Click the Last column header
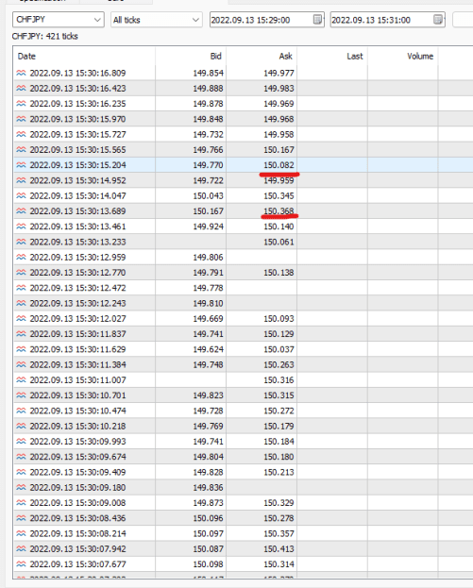 point(332,57)
